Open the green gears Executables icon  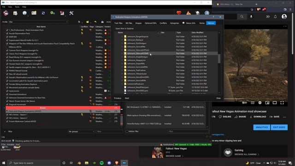point(53,13)
